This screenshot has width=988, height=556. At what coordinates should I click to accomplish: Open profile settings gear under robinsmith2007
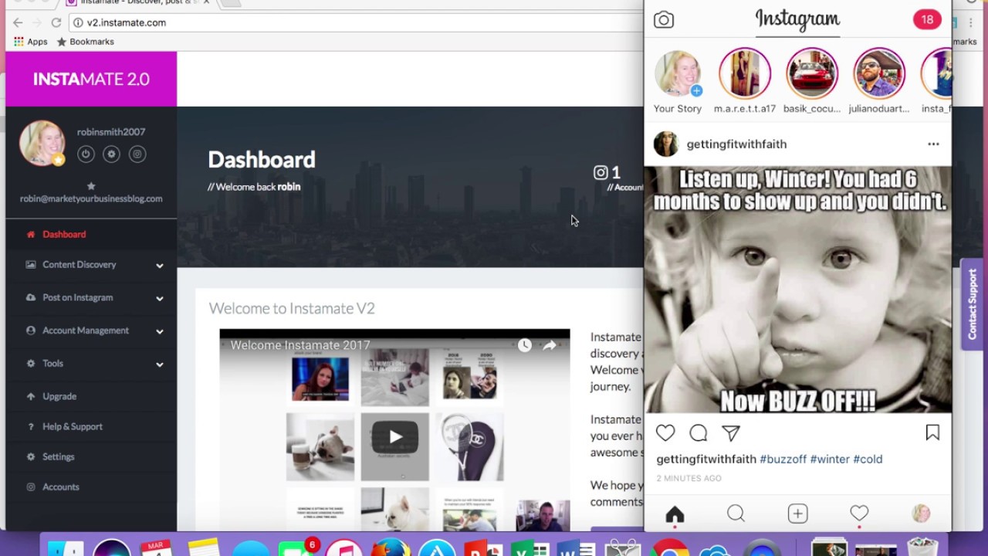click(x=111, y=154)
